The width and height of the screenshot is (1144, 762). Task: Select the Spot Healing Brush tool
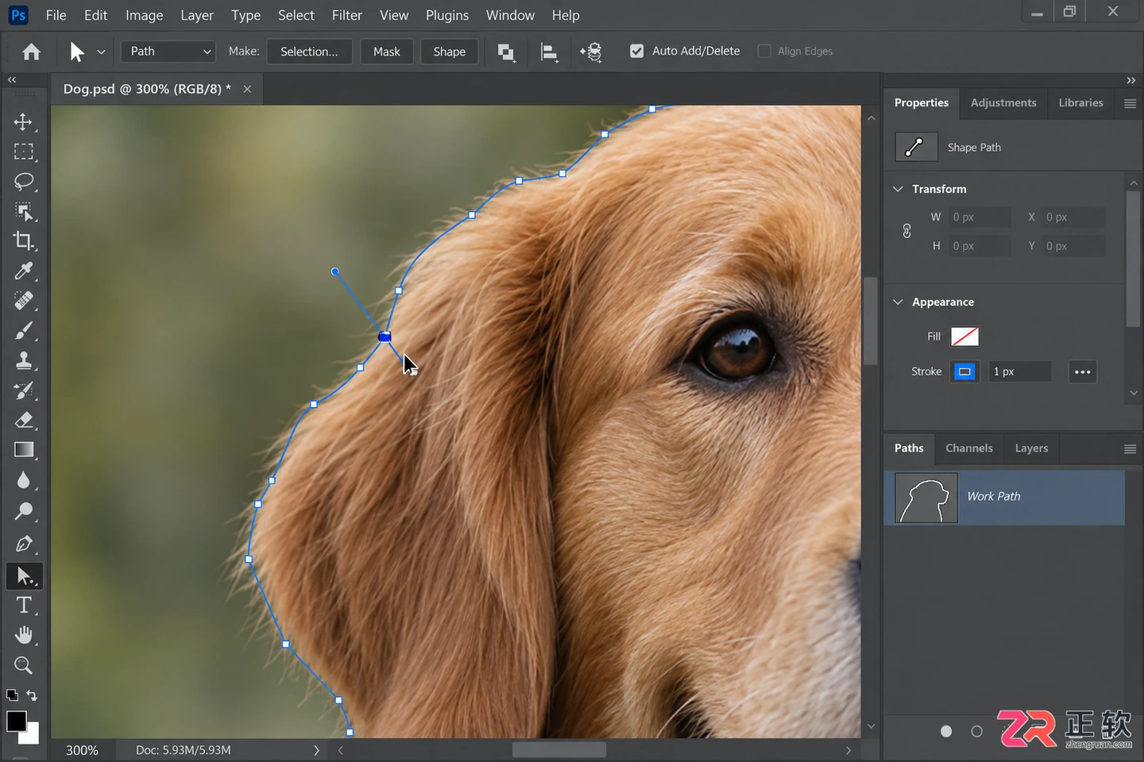[24, 301]
